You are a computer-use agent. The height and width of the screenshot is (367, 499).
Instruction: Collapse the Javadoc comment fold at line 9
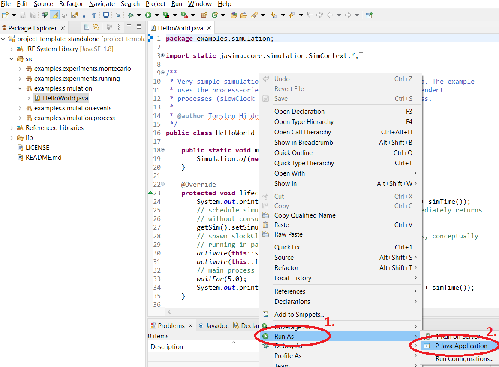pos(162,73)
